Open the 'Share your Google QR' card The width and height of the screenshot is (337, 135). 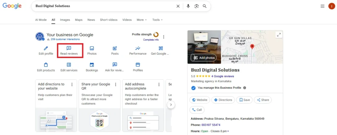point(99,106)
